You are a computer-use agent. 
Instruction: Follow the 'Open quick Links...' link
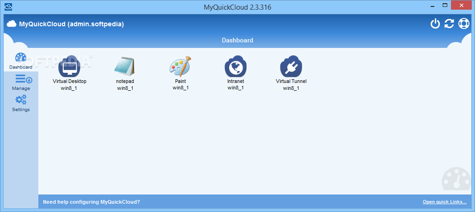(445, 202)
